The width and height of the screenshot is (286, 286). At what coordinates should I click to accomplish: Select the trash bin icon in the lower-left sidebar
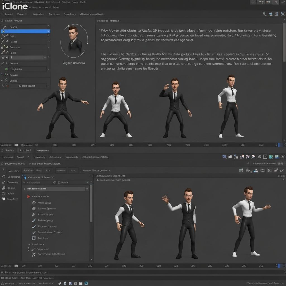point(4,199)
